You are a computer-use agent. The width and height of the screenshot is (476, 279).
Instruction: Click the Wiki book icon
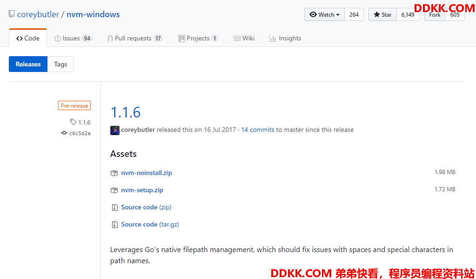coord(237,39)
